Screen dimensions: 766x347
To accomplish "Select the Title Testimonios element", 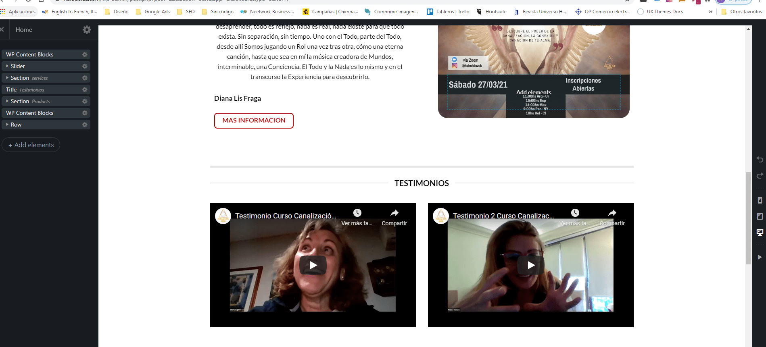I will tap(46, 89).
